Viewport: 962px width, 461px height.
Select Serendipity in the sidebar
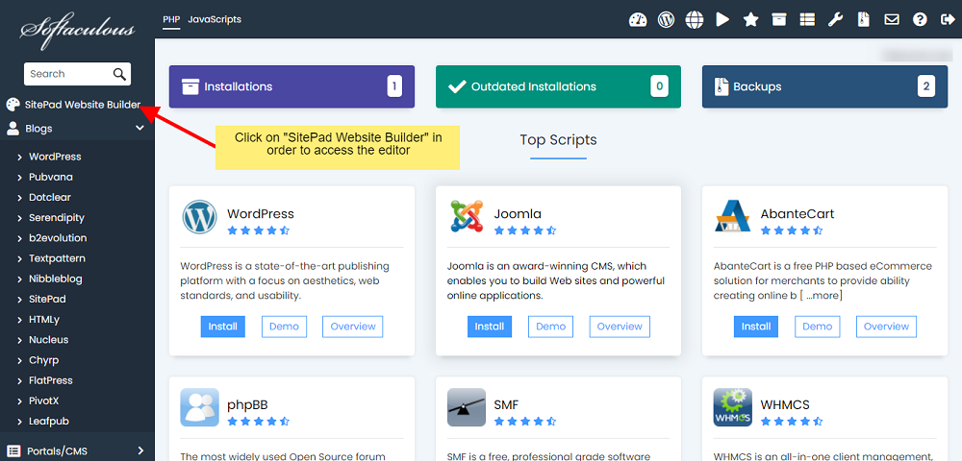57,217
